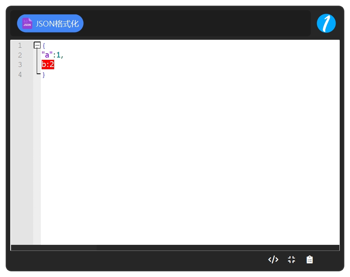The width and height of the screenshot is (350, 277).
Task: Click the scrollbar track right of thumb
Action: point(218,247)
